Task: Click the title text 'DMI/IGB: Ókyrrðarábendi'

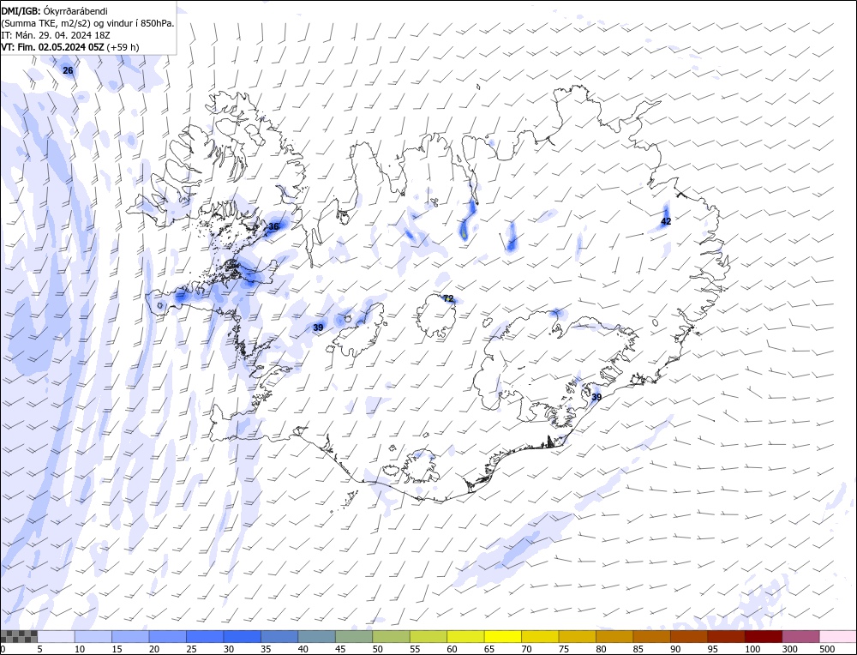Action: [55, 11]
